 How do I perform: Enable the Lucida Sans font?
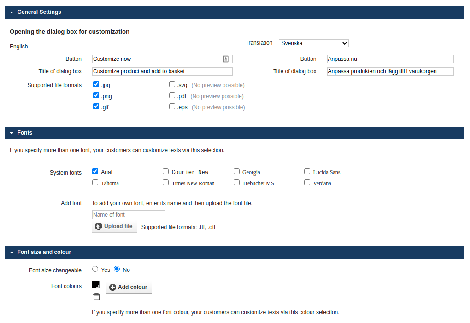[307, 171]
